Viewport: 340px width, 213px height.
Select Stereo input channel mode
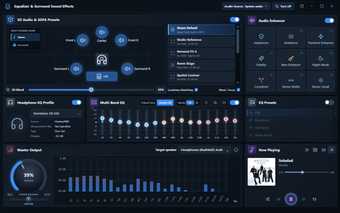click(x=25, y=37)
